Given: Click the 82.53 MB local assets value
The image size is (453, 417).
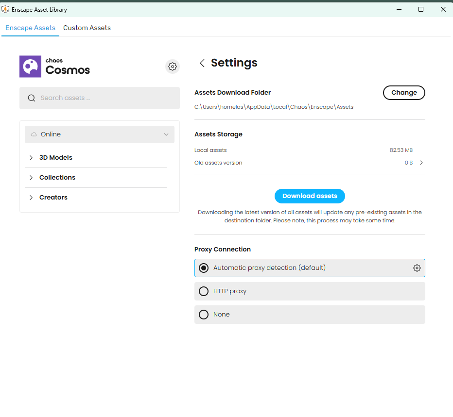Looking at the screenshot, I should [401, 150].
